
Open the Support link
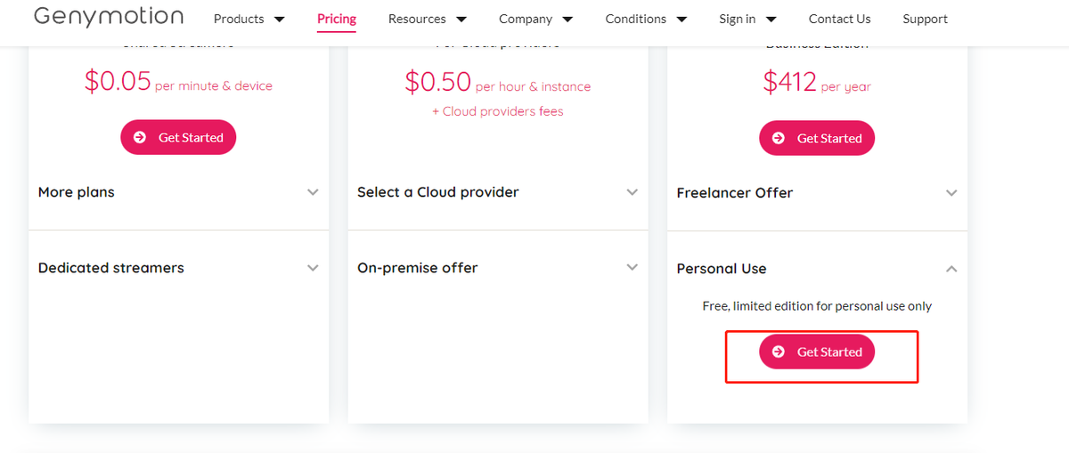click(926, 19)
